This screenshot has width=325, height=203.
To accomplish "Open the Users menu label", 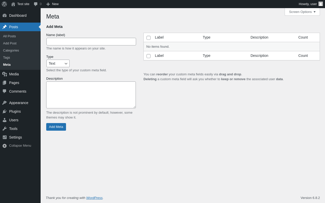I will click(14, 120).
